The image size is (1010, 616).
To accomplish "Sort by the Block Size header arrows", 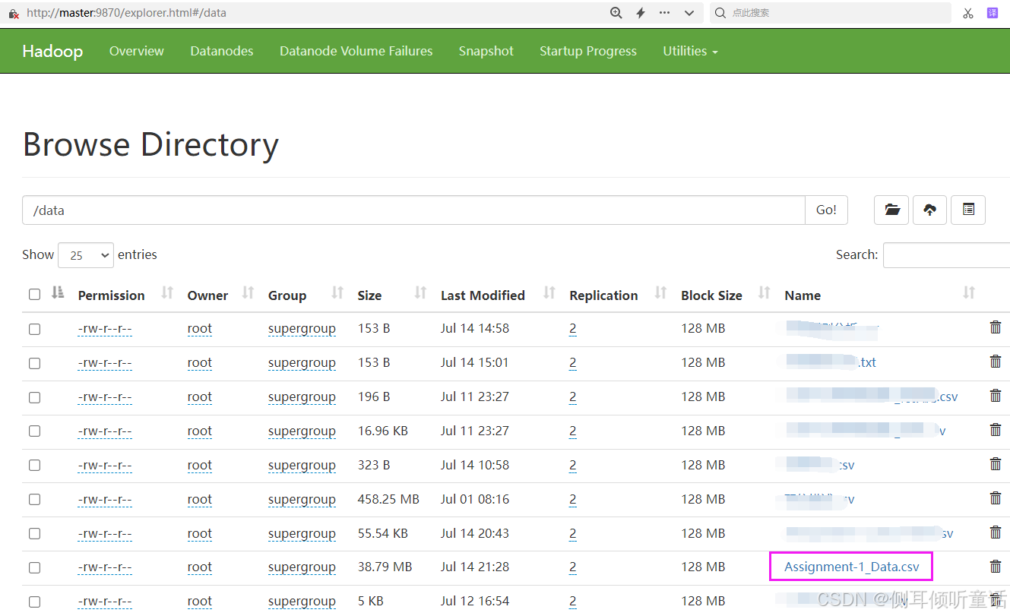I will (x=765, y=293).
